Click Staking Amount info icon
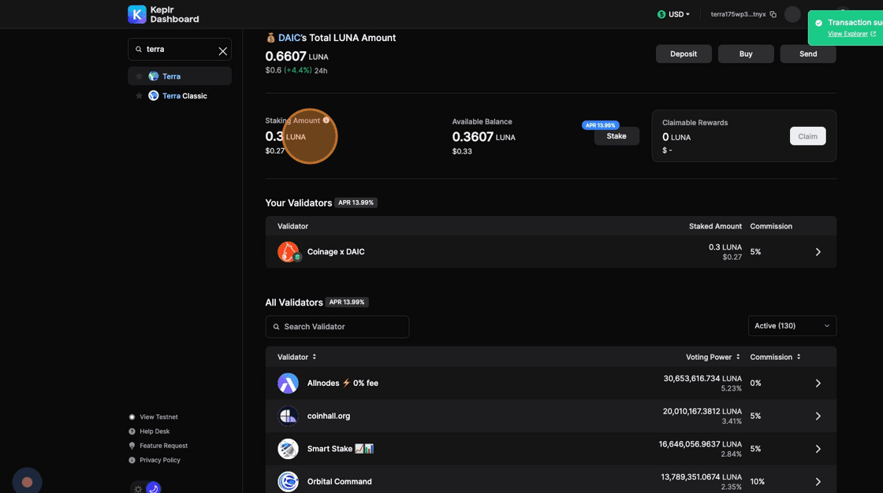This screenshot has height=493, width=883. pos(326,120)
